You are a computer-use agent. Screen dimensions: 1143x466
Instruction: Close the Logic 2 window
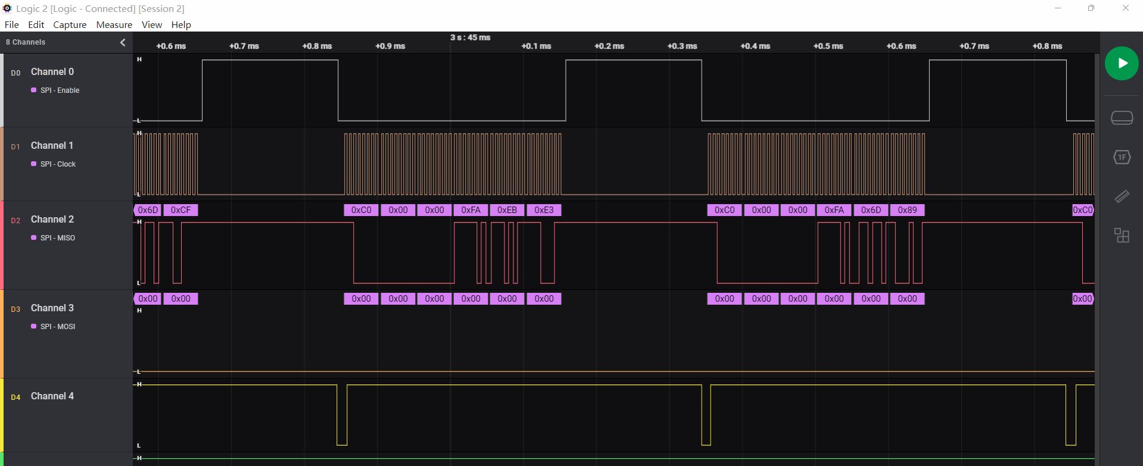(x=1125, y=8)
